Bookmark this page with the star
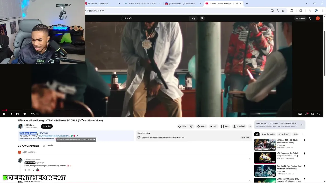The image size is (326, 183). (283, 11)
